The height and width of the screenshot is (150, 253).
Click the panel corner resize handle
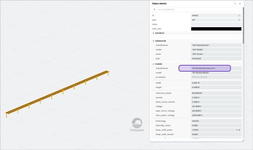click(243, 140)
